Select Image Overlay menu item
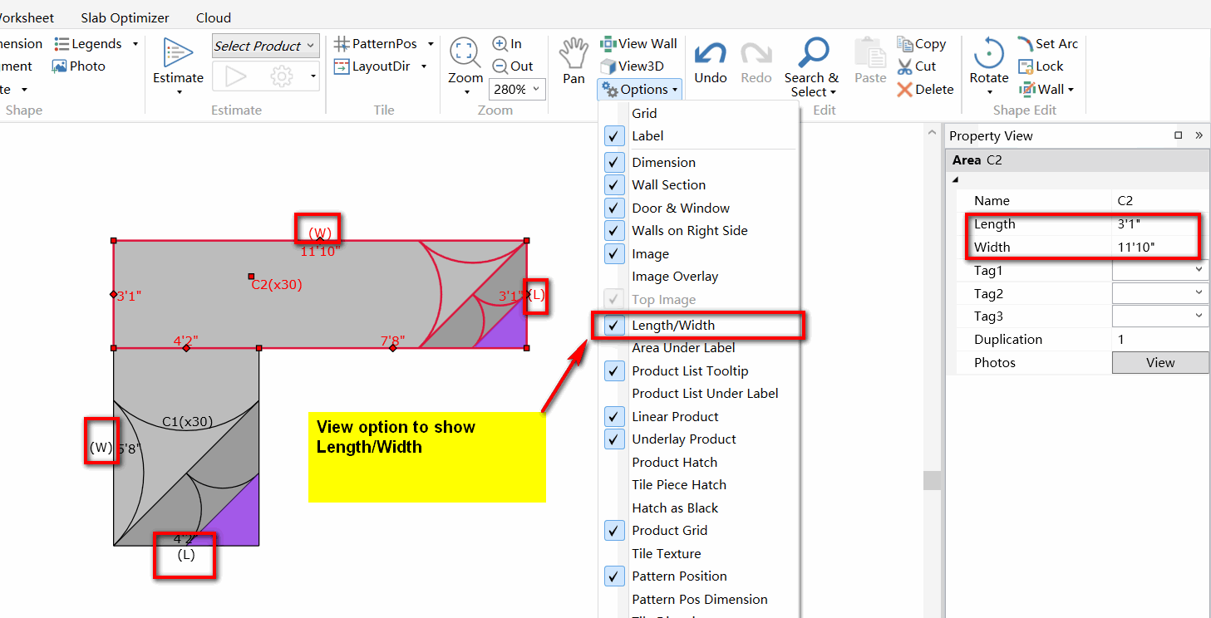 (675, 277)
